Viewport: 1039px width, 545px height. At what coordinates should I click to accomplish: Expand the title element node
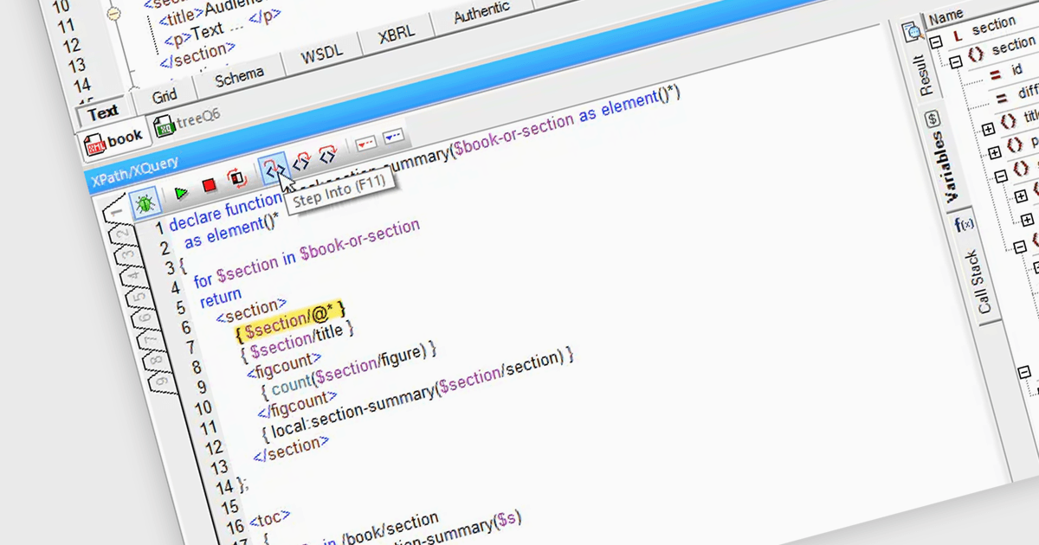(989, 129)
